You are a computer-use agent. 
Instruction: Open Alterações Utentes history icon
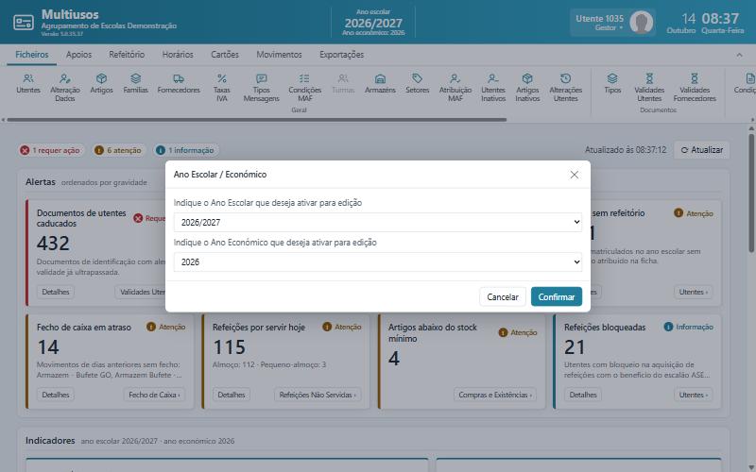point(565,87)
